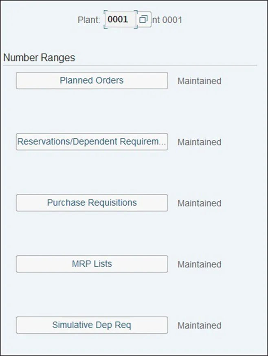Open Simulative Dep Req number ranges
Image resolution: width=268 pixels, height=356 pixels.
[x=92, y=325]
